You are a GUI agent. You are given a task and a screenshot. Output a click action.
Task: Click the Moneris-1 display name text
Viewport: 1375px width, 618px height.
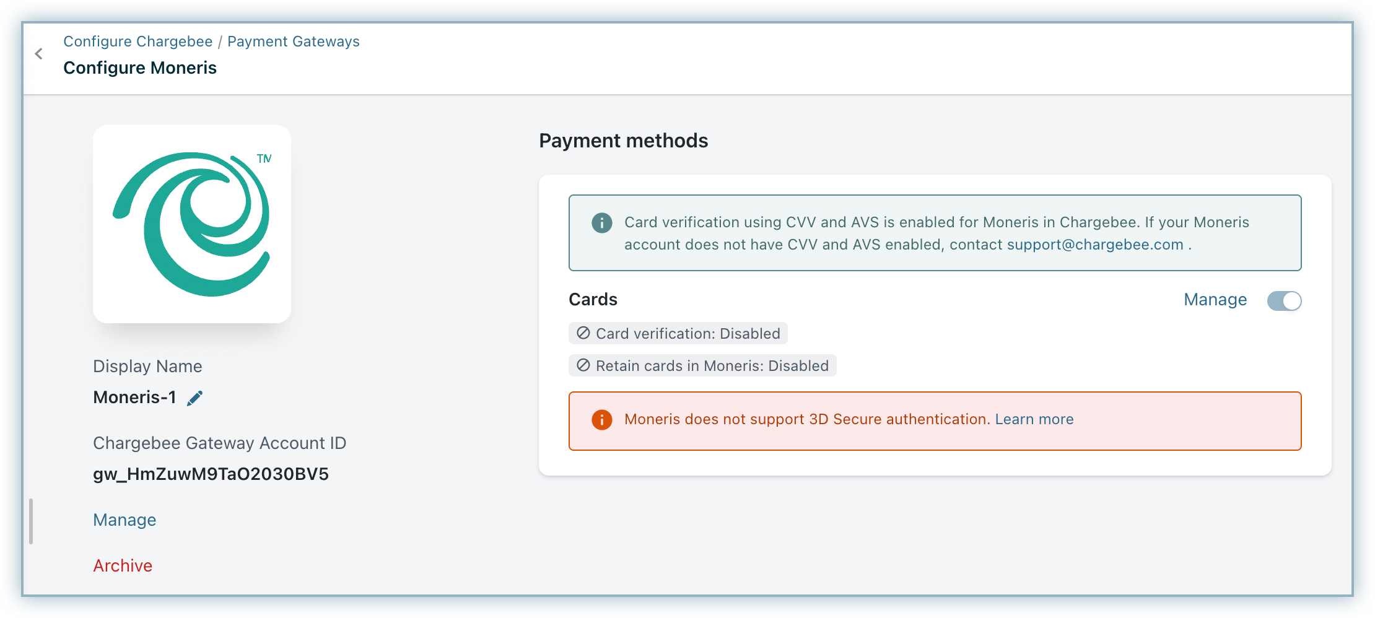coord(135,398)
